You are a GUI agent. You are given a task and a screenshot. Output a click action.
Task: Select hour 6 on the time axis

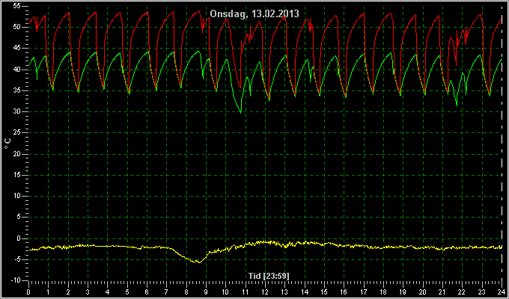pos(147,292)
